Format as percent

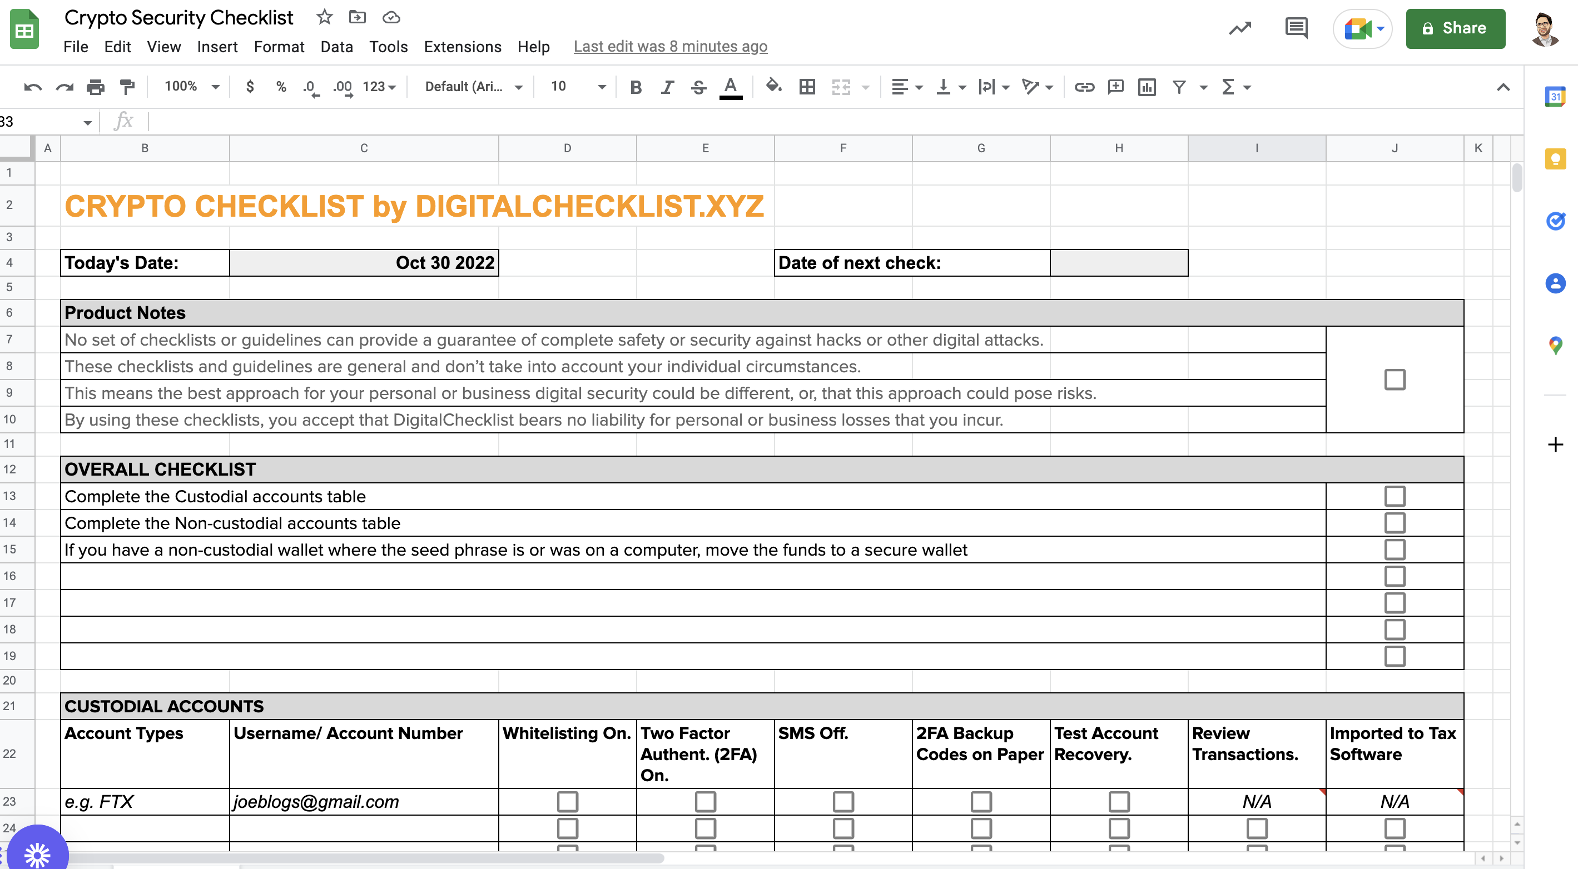pos(281,86)
